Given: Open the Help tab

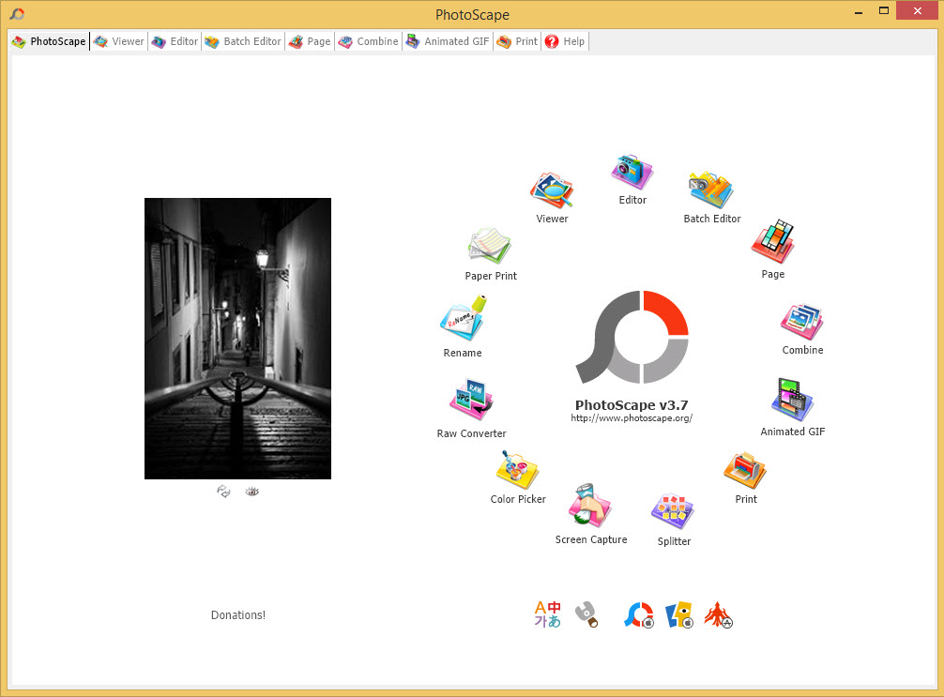Looking at the screenshot, I should [x=565, y=41].
